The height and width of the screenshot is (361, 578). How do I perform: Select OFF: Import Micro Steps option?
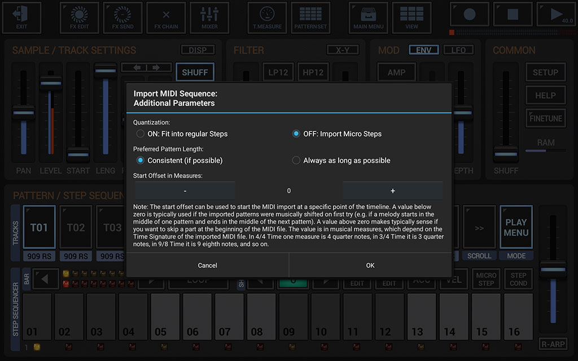(296, 134)
